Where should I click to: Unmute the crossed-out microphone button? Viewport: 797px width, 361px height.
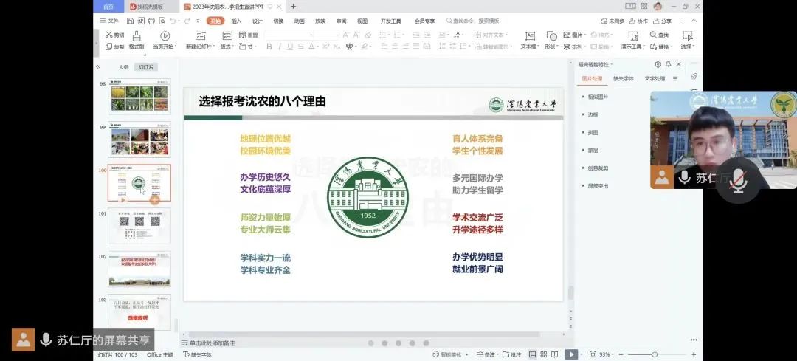pyautogui.click(x=738, y=182)
